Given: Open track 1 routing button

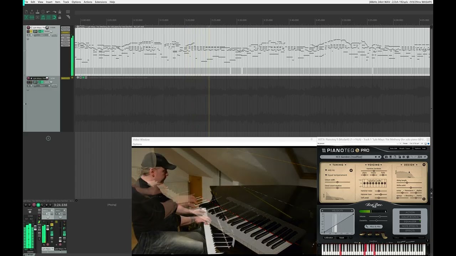Looking at the screenshot, I should [x=35, y=31].
